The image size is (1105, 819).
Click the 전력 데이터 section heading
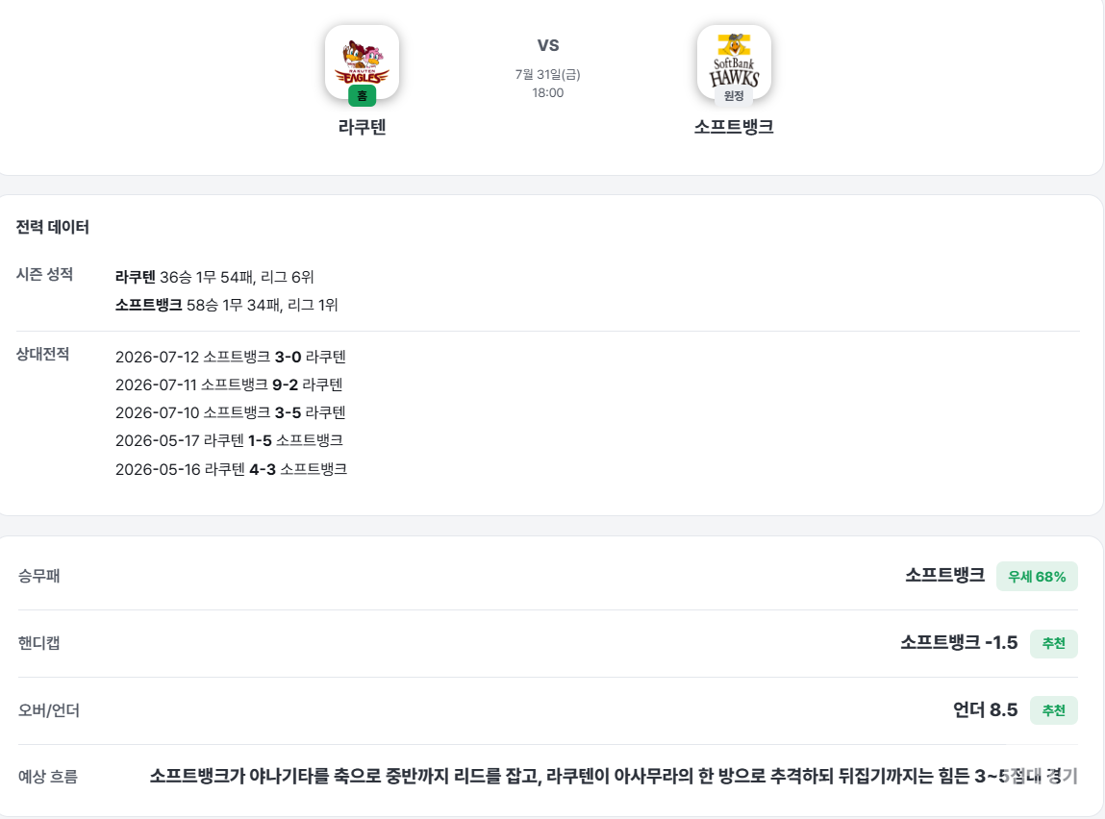click(x=53, y=227)
